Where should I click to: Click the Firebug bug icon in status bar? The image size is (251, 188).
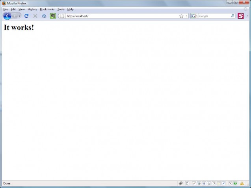180,183
